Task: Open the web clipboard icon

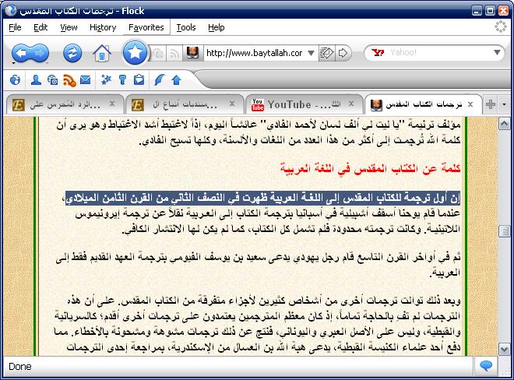Action: pos(139,79)
